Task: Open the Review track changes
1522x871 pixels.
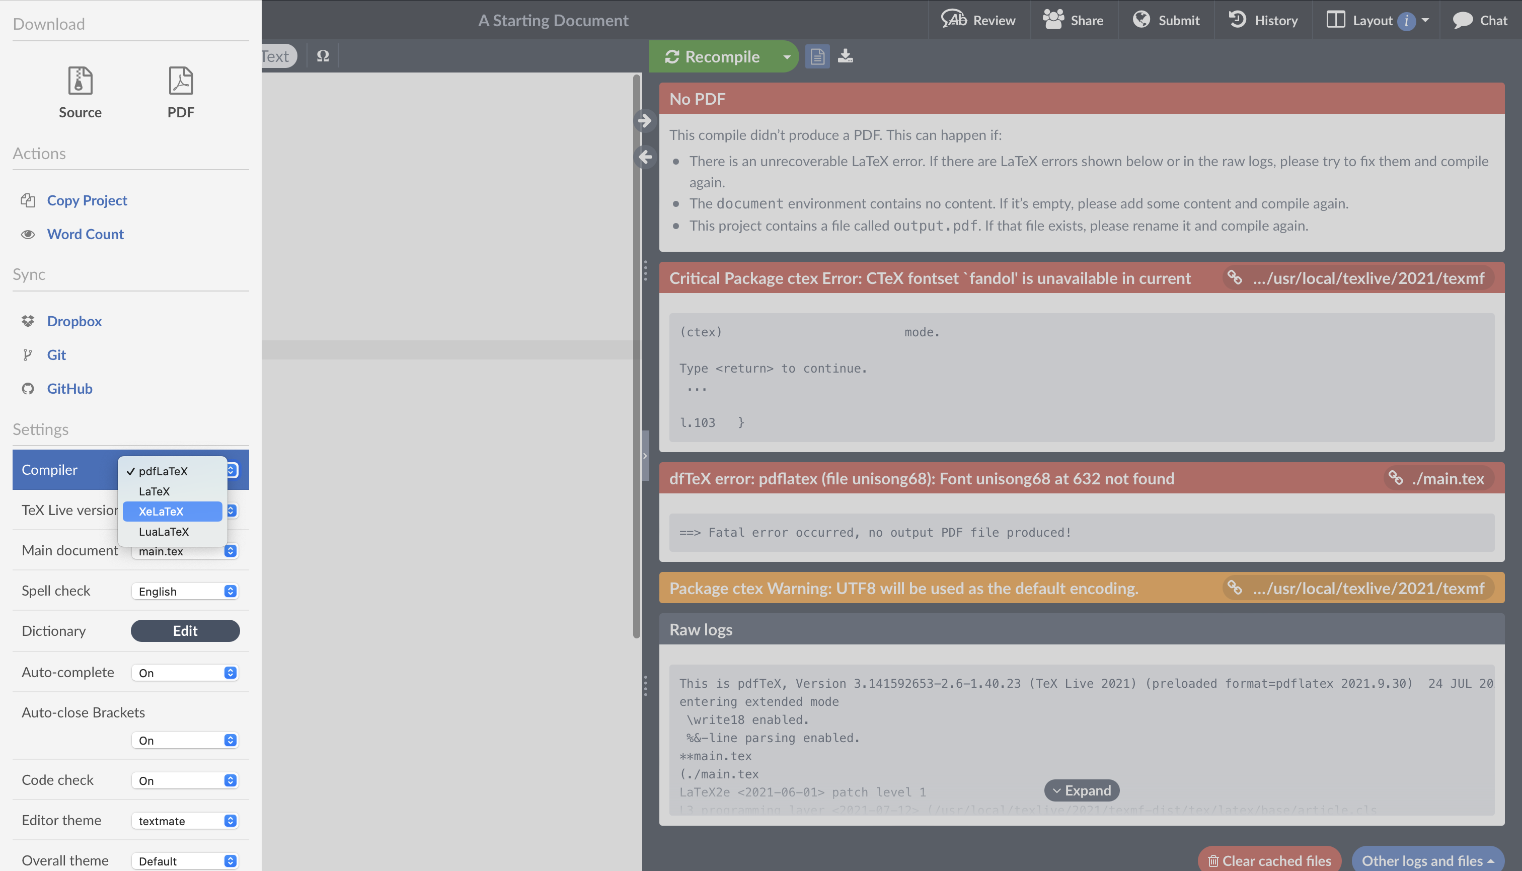Action: [x=978, y=20]
